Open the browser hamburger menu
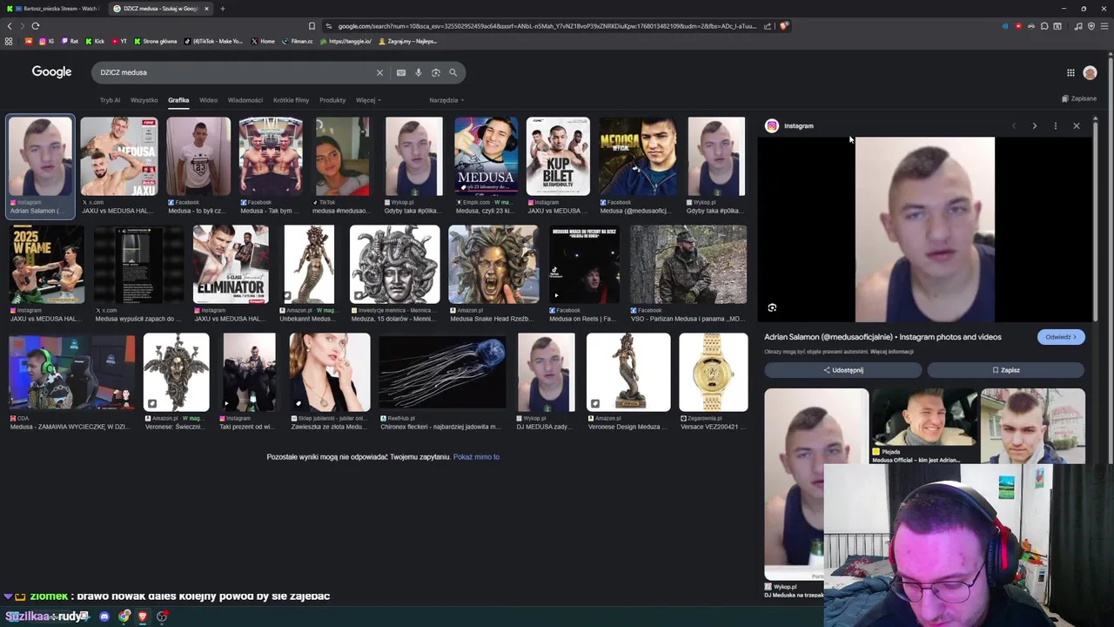 (x=1104, y=26)
